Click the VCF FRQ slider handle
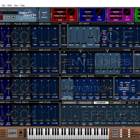The image size is (140, 140). pyautogui.click(x=111, y=30)
